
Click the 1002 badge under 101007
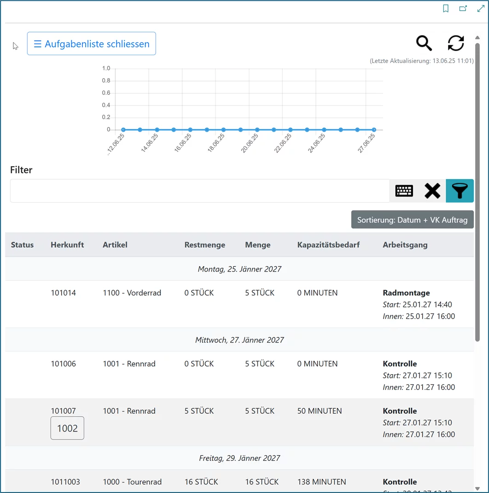pos(67,428)
